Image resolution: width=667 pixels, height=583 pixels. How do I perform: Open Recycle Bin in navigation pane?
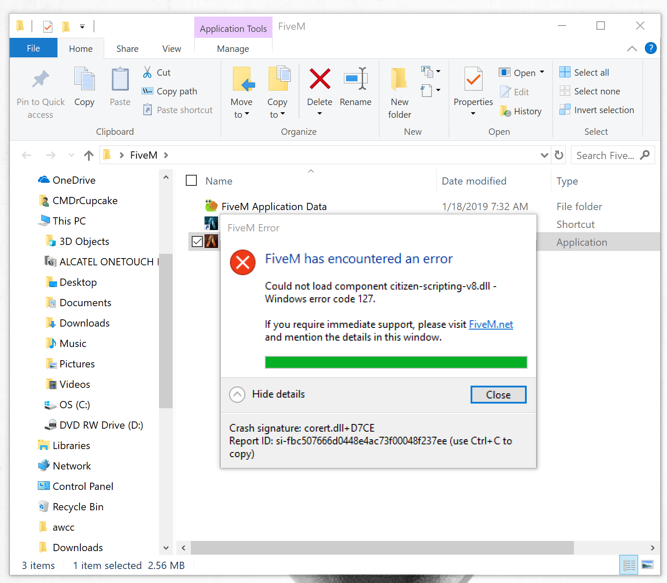click(78, 506)
